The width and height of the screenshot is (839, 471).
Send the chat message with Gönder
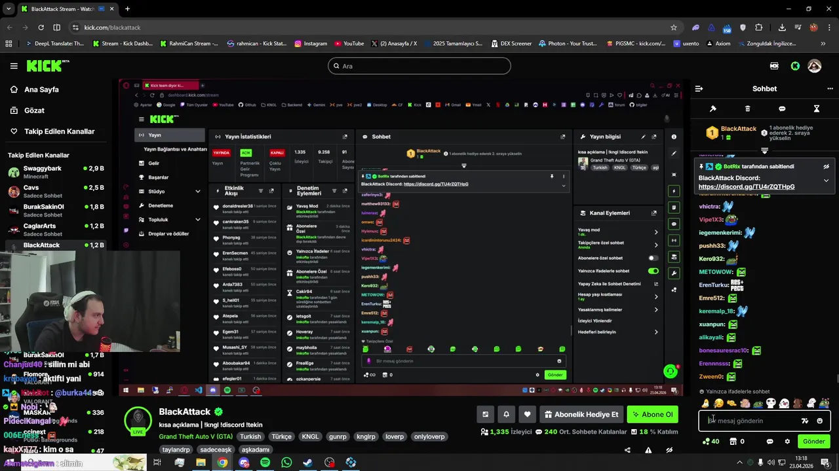[814, 442]
